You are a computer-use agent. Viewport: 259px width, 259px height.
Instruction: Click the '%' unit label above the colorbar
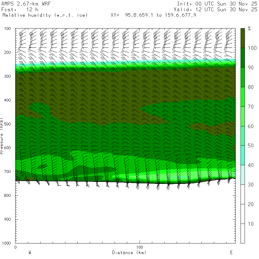tap(249, 28)
